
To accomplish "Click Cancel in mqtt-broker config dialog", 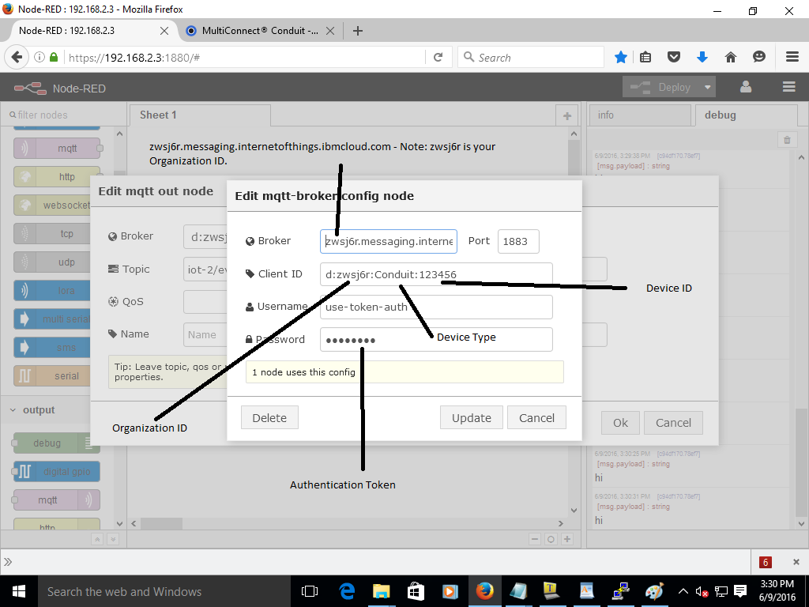I will (536, 418).
